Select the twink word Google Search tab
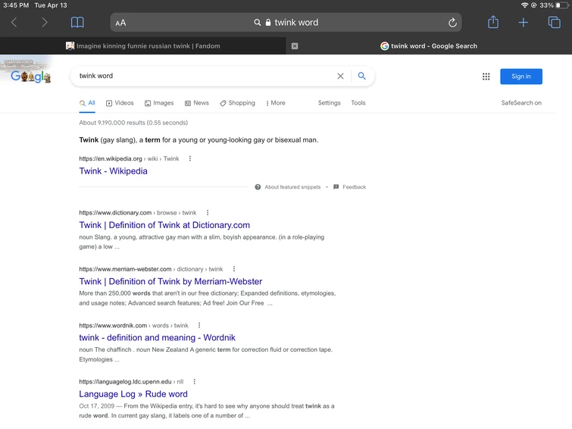572x429 pixels. (429, 46)
